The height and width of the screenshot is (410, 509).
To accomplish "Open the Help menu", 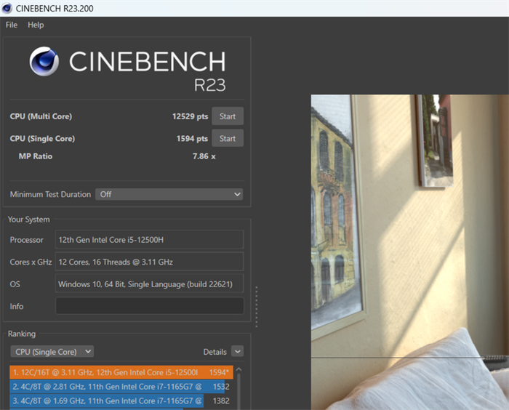I will tap(36, 25).
